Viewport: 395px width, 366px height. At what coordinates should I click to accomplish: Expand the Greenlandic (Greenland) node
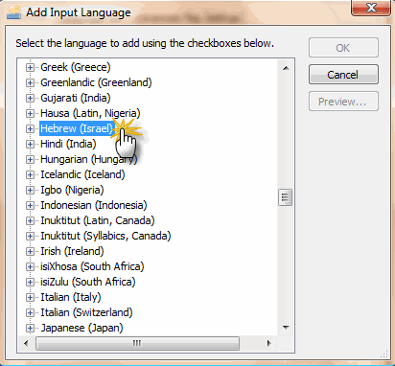pyautogui.click(x=30, y=82)
